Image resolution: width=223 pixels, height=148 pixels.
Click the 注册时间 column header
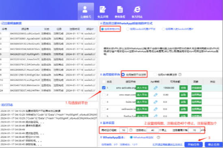click(x=74, y=29)
